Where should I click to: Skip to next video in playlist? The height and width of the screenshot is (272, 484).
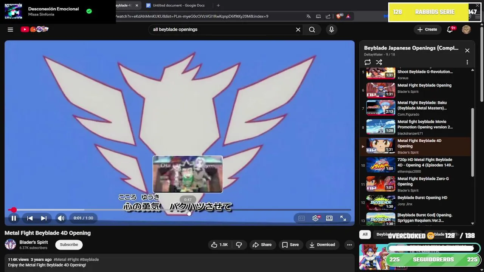pos(44,218)
